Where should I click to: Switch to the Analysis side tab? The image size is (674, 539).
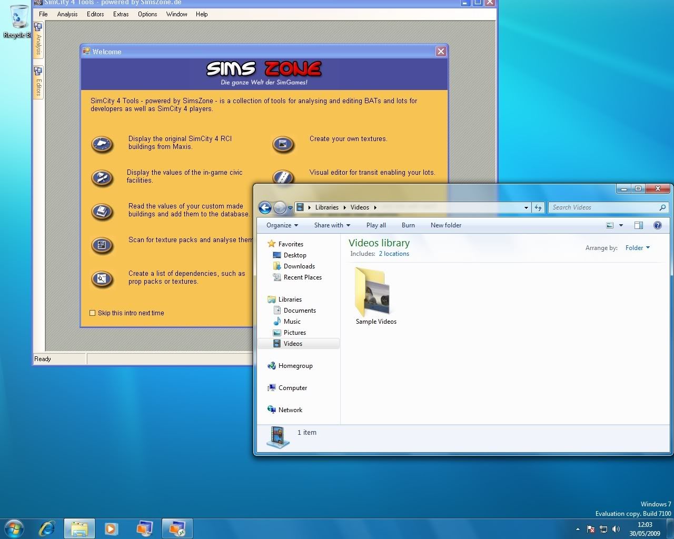point(38,39)
